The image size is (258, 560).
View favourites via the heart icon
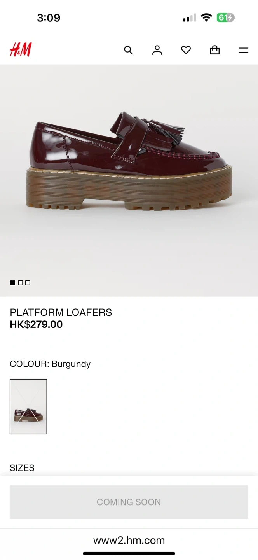point(186,50)
